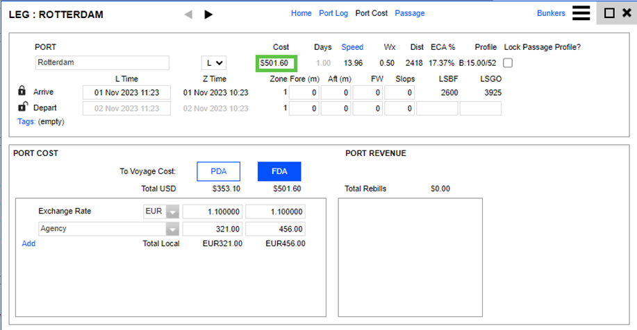
Task: Click the Rotterdam port name field
Action: (102, 63)
